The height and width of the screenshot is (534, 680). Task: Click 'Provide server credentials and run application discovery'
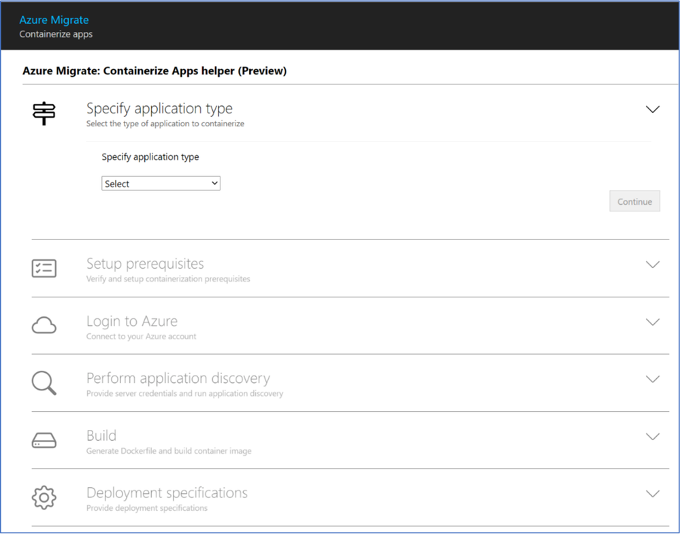click(x=184, y=394)
